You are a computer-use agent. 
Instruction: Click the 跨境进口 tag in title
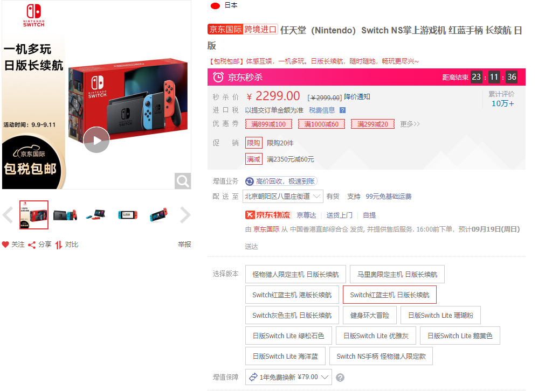click(260, 29)
